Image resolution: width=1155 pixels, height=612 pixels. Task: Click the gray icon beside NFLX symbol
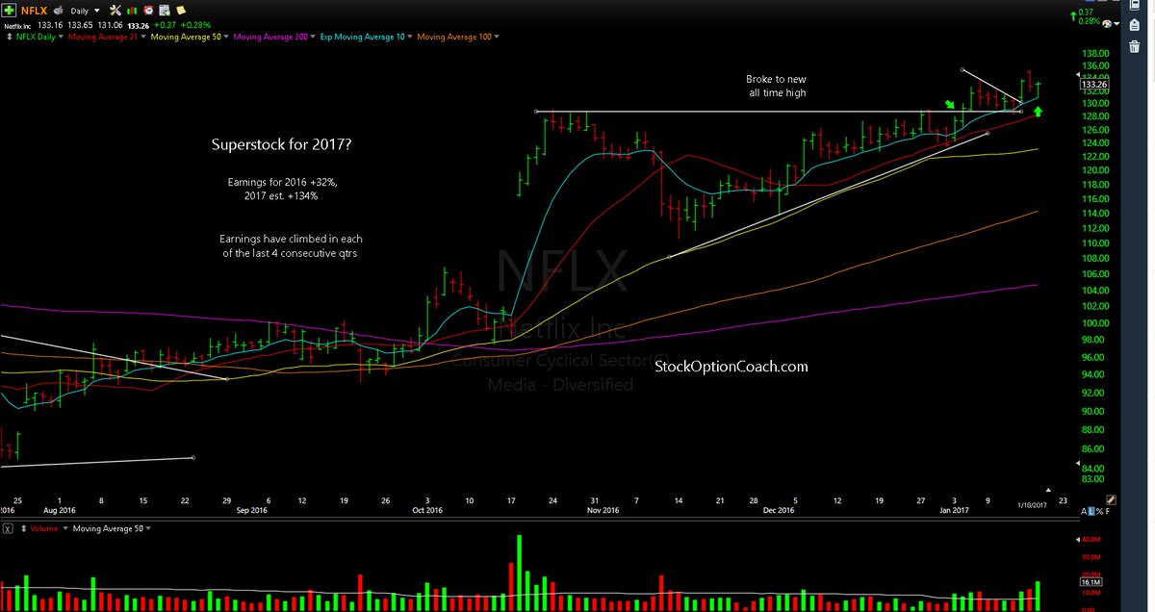(x=58, y=10)
